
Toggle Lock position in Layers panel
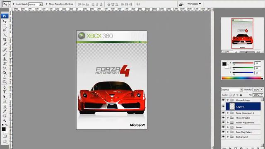pyautogui.click(x=237, y=95)
